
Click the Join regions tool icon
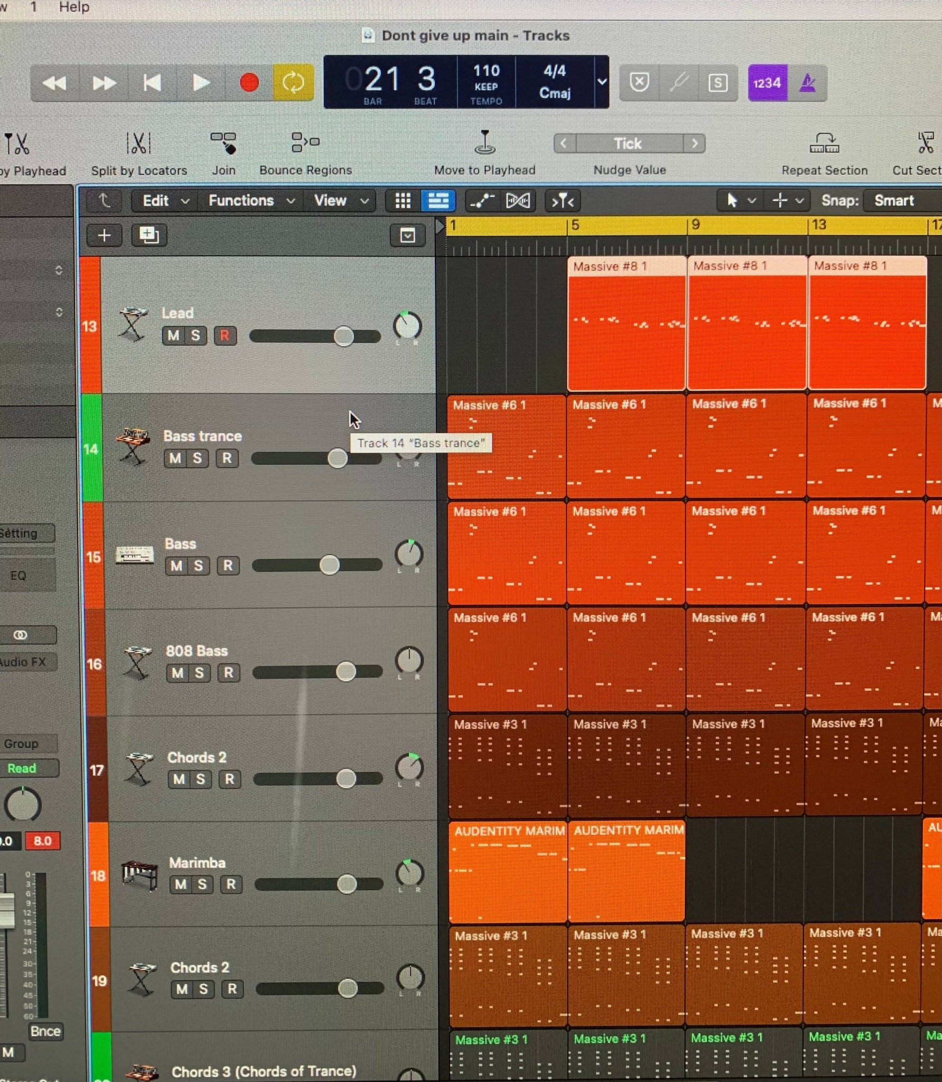pyautogui.click(x=223, y=144)
